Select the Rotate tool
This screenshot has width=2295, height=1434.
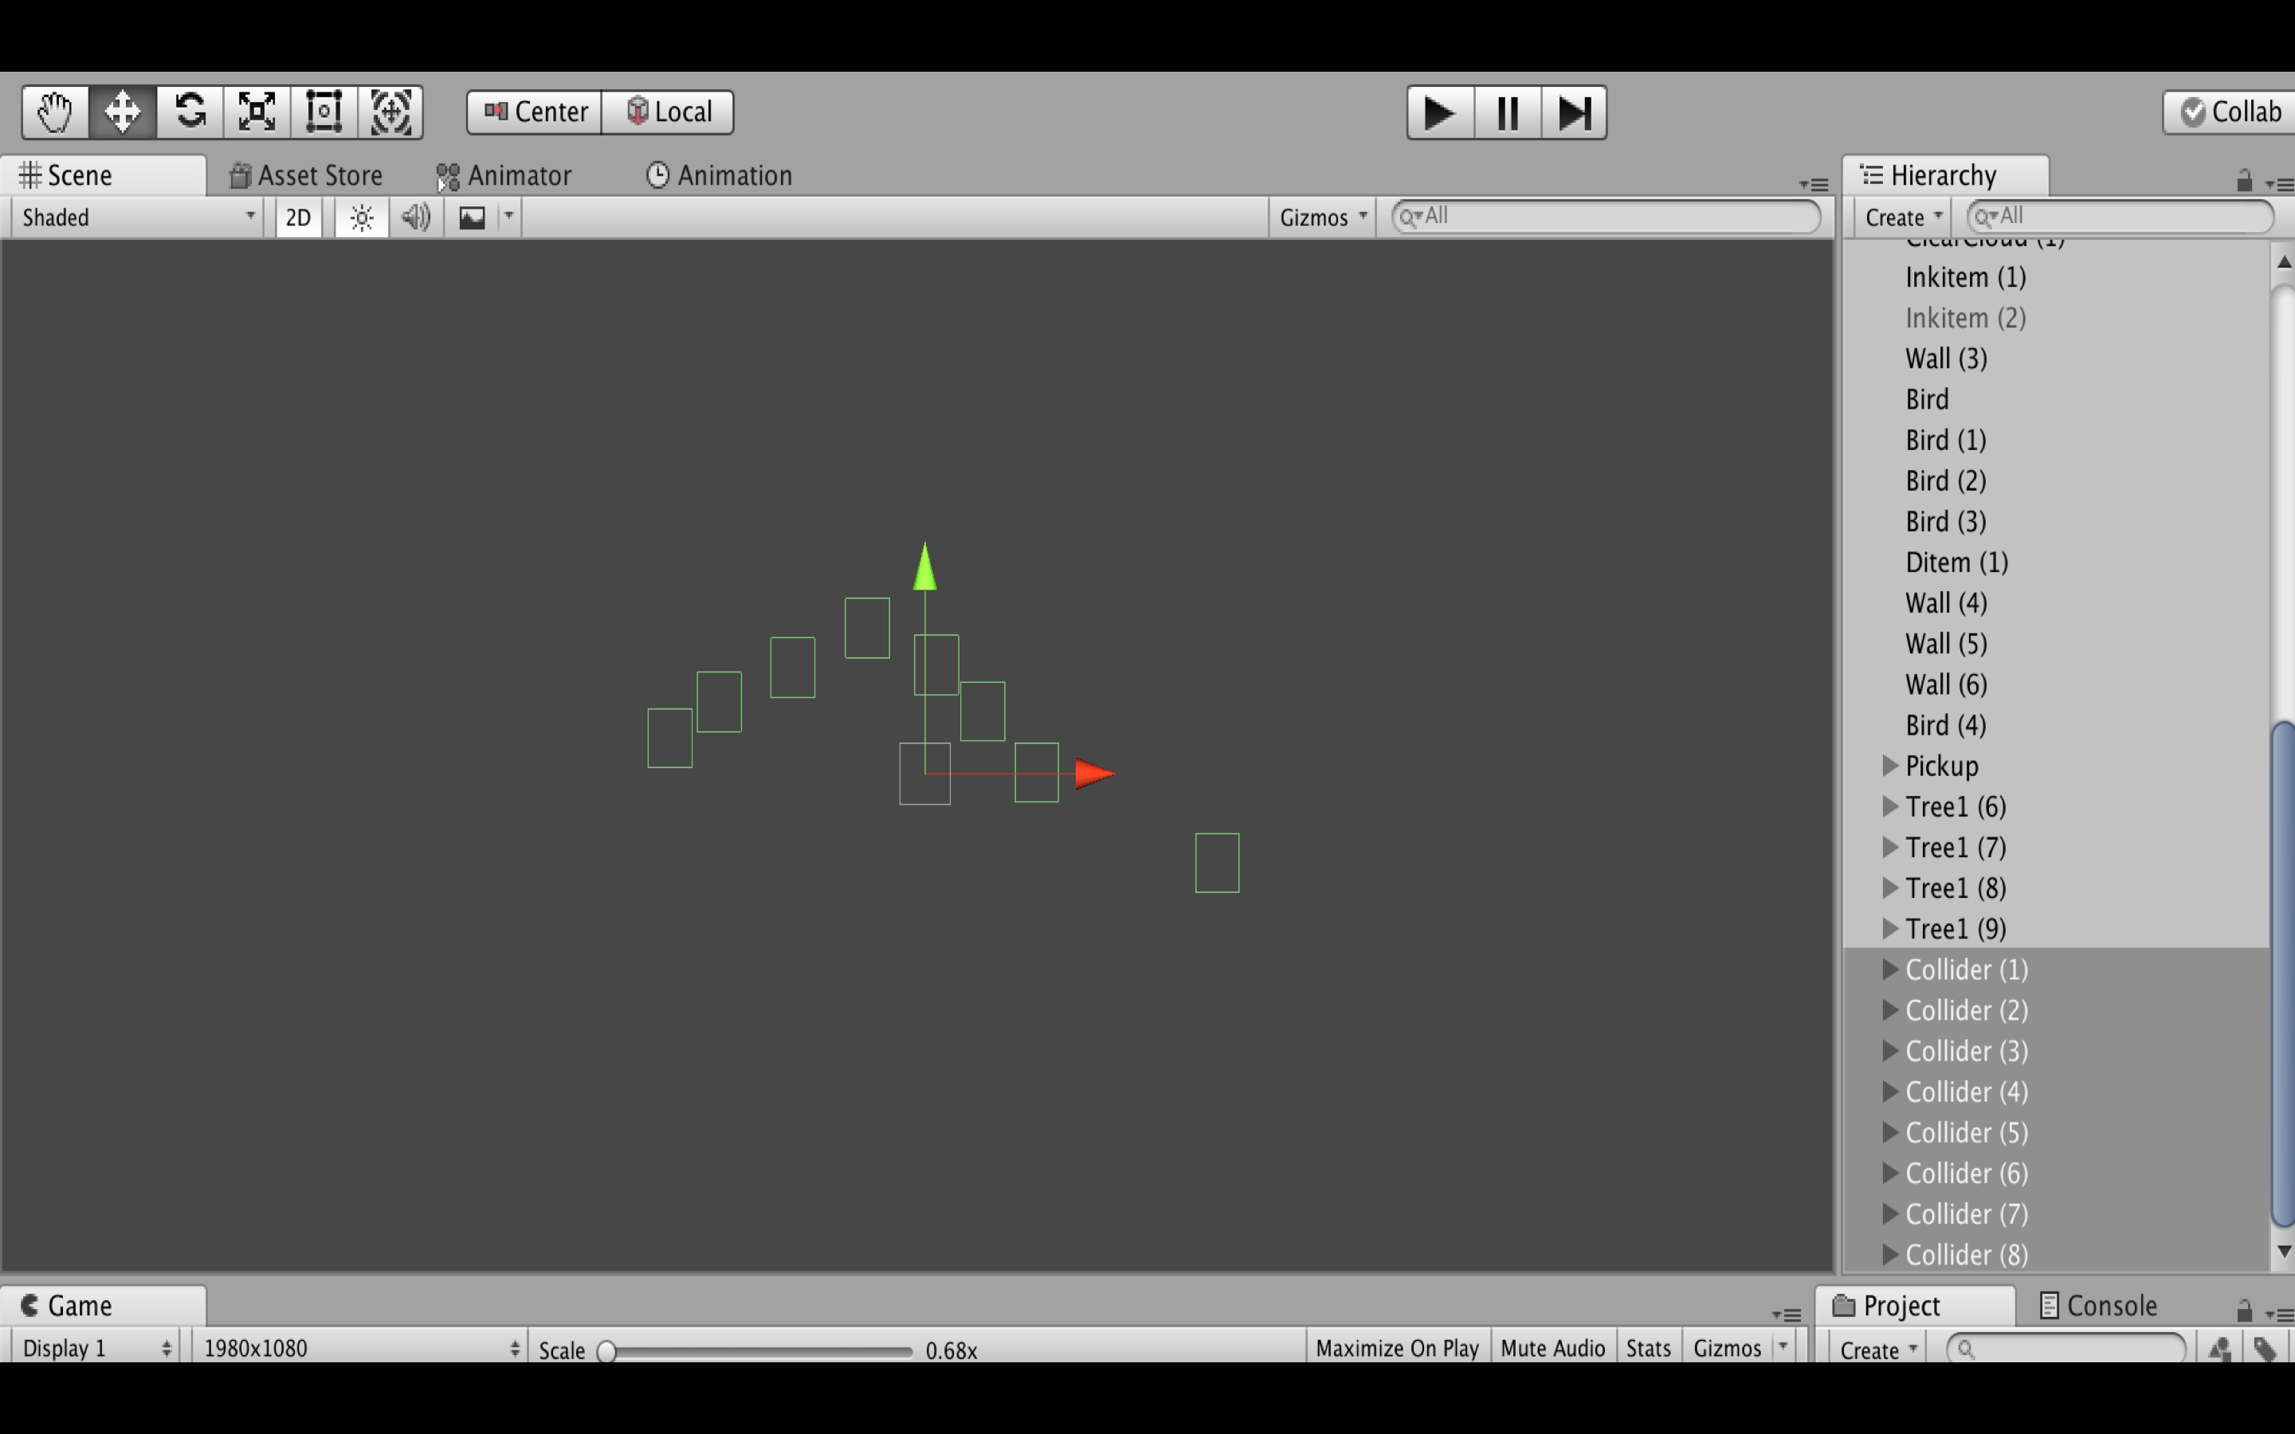190,112
